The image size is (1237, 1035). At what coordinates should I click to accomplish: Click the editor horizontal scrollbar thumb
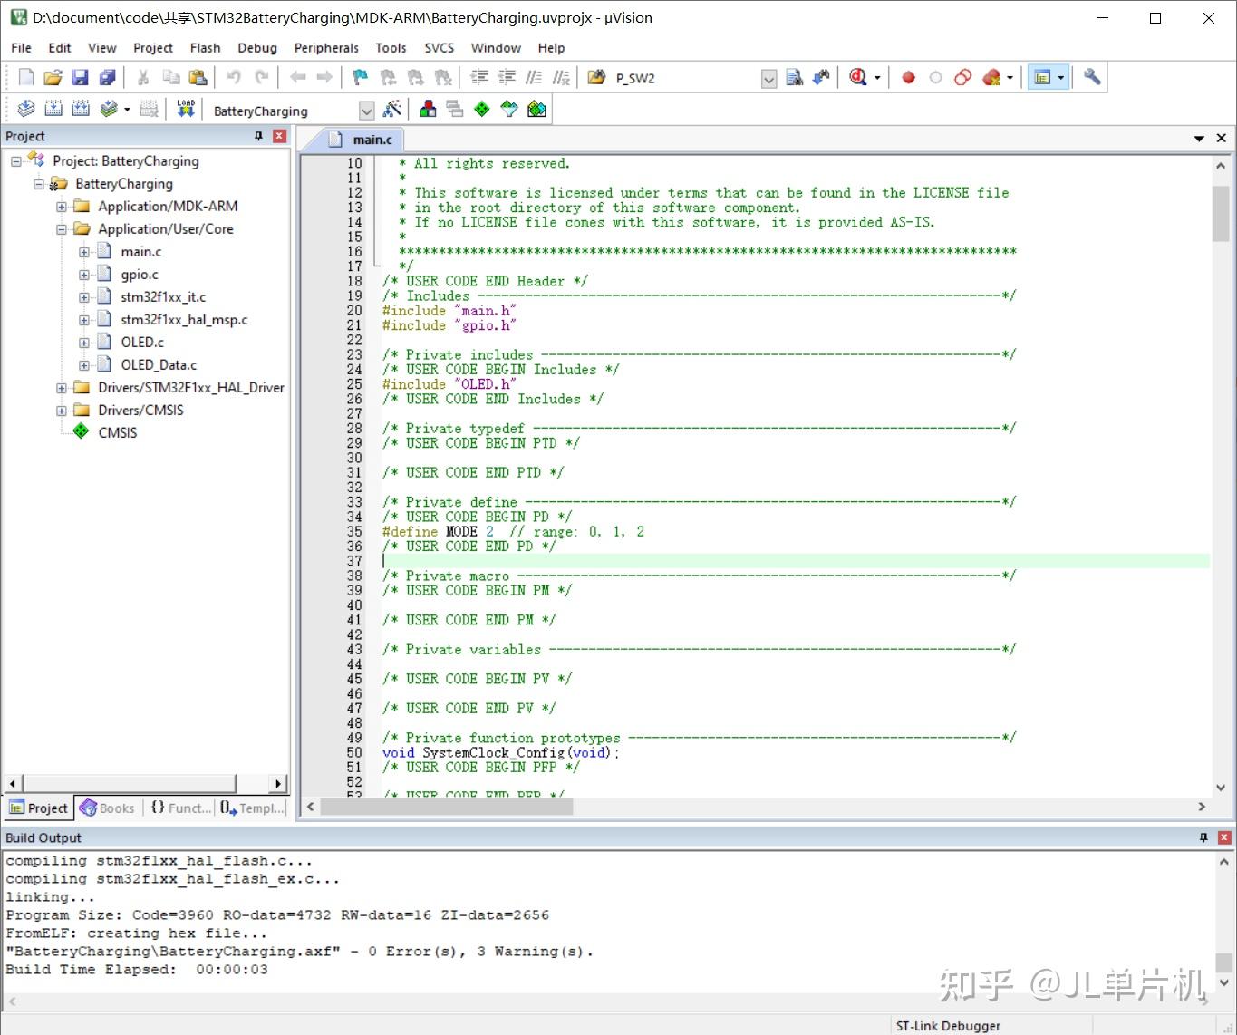(446, 807)
